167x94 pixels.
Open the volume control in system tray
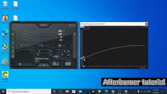tap(145, 91)
